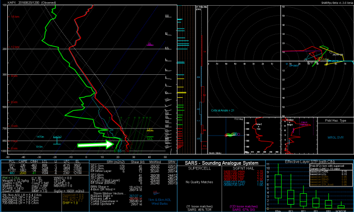Image resolution: width=354 pixels, height=212 pixels.
Task: Click the SFC-1km kinematics row
Action: (133, 166)
